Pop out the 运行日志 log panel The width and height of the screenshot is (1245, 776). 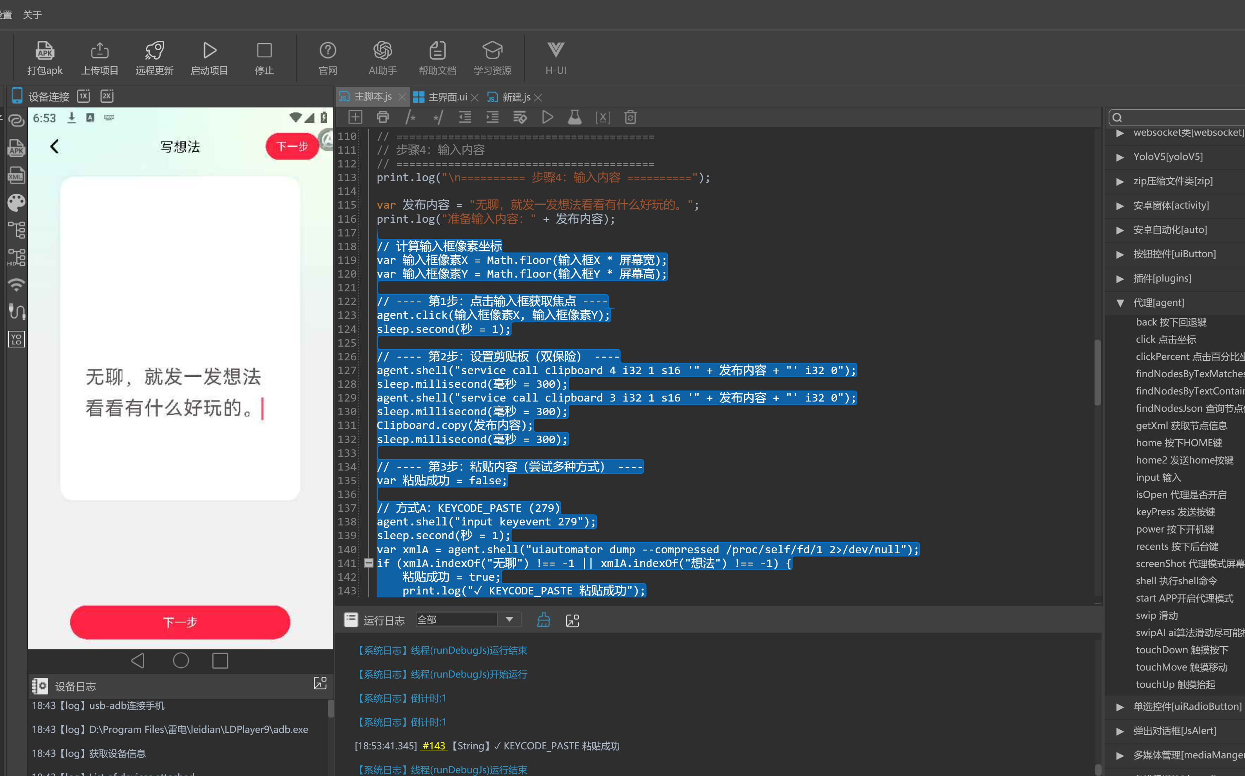click(x=572, y=620)
